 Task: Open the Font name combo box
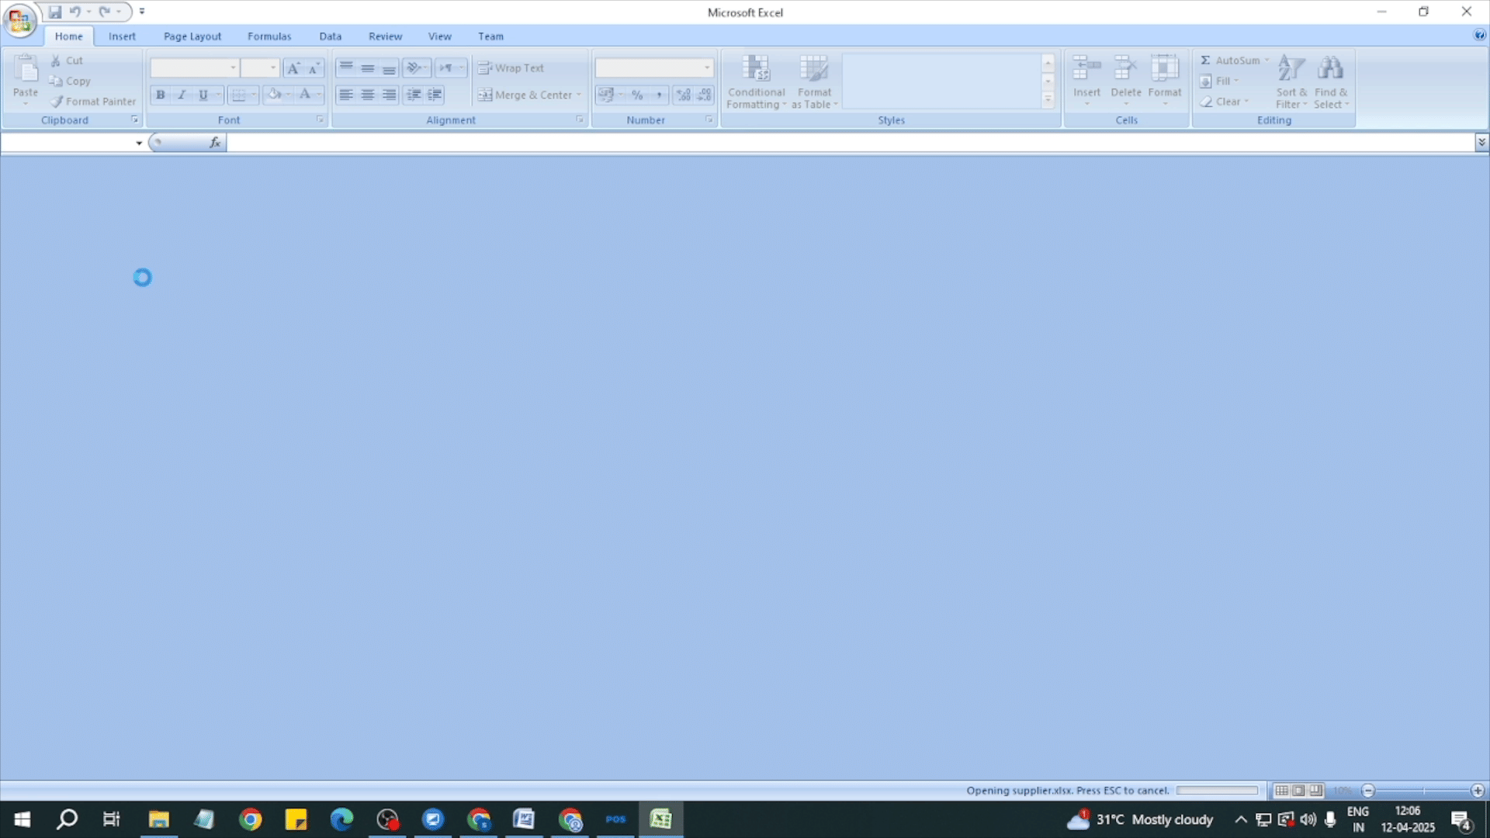click(194, 68)
